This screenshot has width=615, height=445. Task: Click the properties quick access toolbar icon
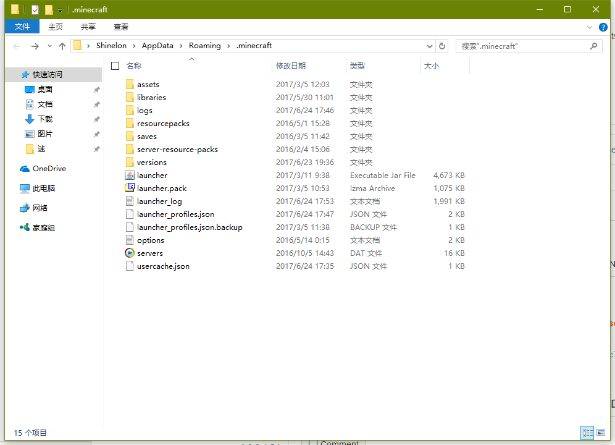[35, 9]
